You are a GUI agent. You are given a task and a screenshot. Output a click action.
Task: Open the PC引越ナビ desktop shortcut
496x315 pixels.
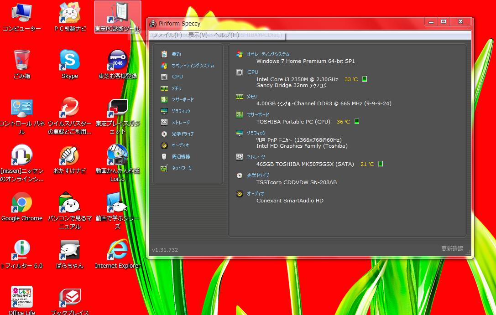click(70, 18)
